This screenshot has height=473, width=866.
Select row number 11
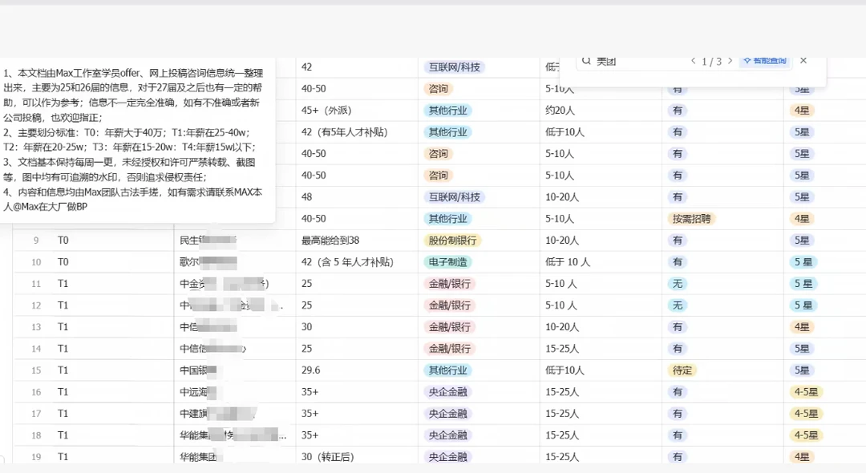tap(36, 284)
